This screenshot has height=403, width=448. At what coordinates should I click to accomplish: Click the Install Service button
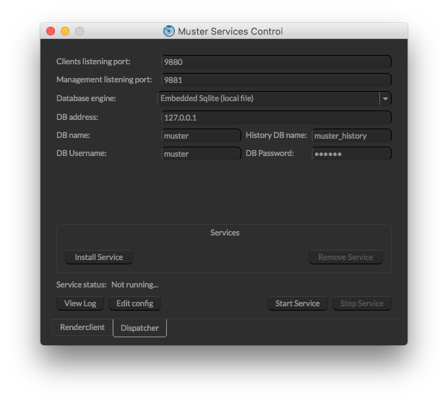point(99,257)
